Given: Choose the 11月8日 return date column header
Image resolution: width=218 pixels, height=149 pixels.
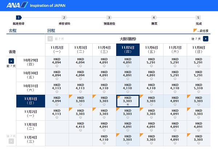Looking at the screenshot, I should point(199,50).
